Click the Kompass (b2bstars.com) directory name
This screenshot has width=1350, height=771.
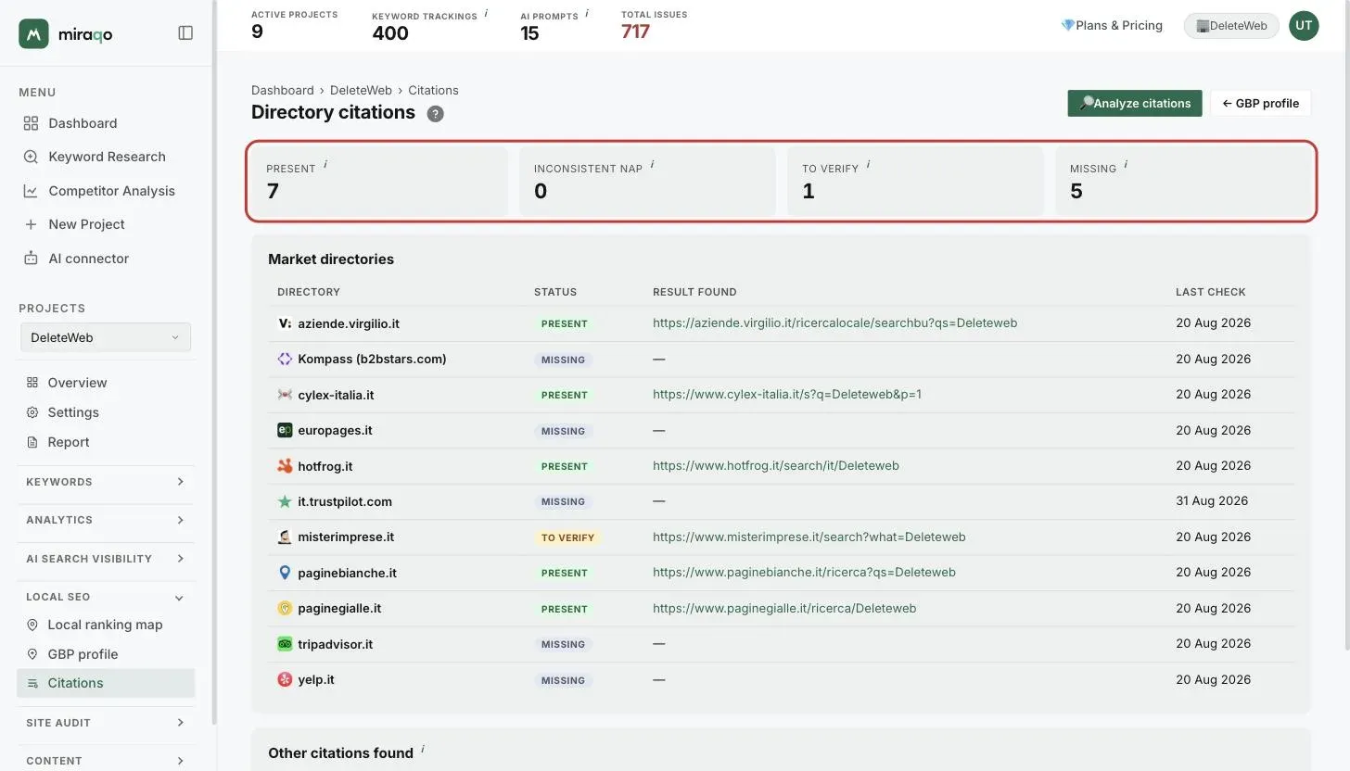[x=372, y=359]
